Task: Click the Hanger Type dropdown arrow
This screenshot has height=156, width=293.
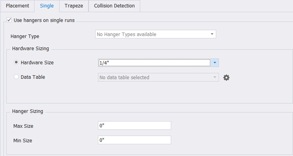Action: tap(212, 34)
